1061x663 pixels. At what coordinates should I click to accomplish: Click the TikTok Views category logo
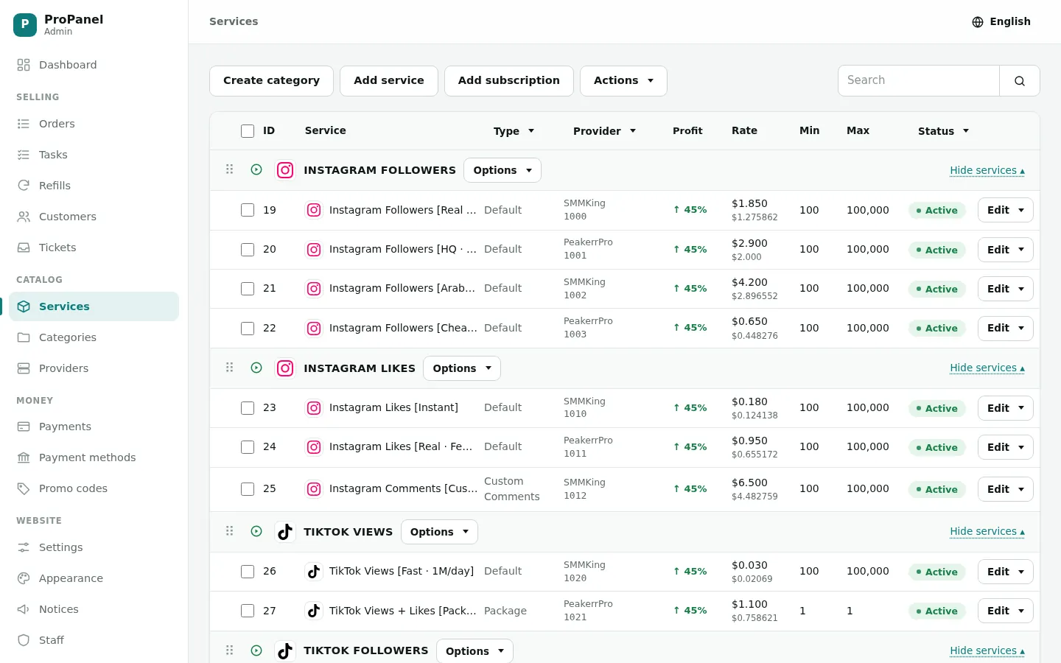click(285, 532)
